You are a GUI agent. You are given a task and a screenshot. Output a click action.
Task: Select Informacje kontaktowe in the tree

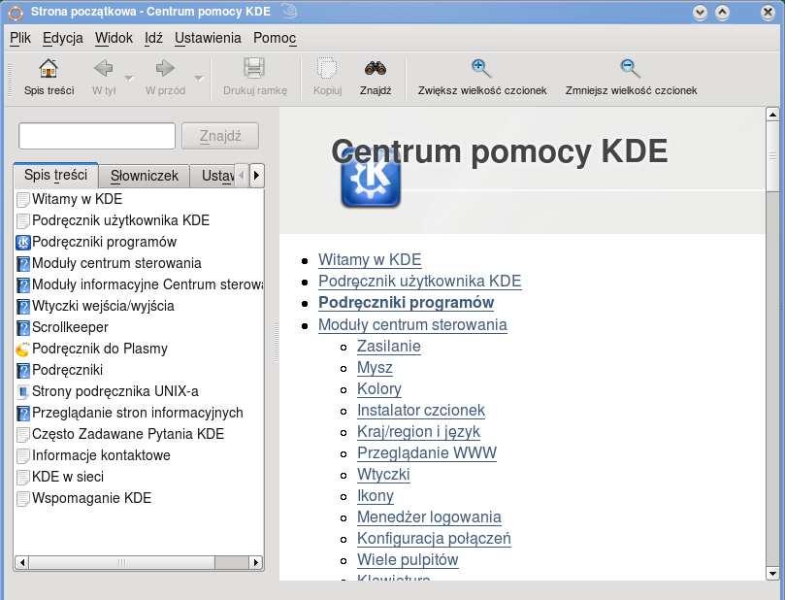coord(101,455)
